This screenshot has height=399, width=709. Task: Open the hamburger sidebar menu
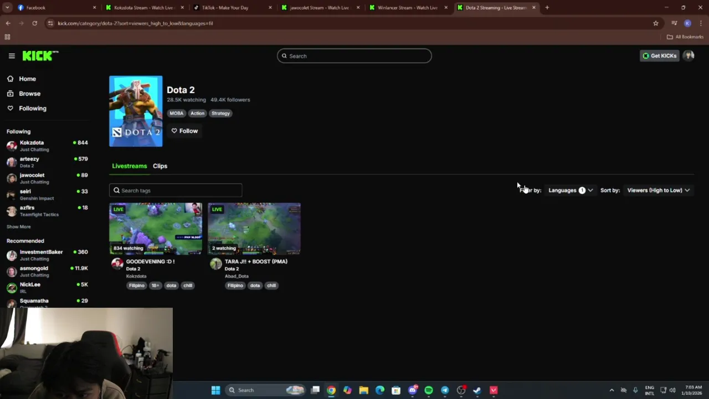tap(12, 55)
